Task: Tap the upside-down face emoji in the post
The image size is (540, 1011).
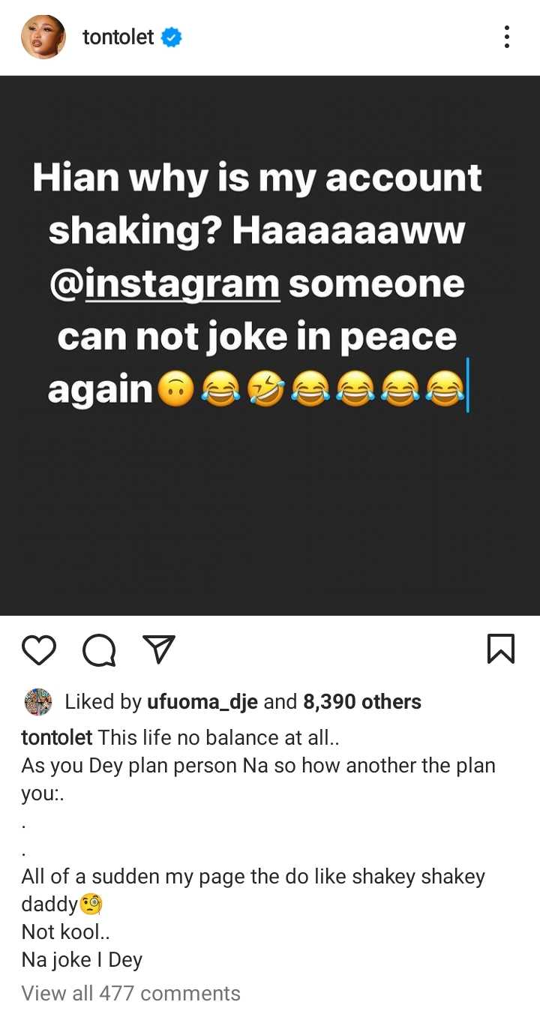Action: pos(176,390)
